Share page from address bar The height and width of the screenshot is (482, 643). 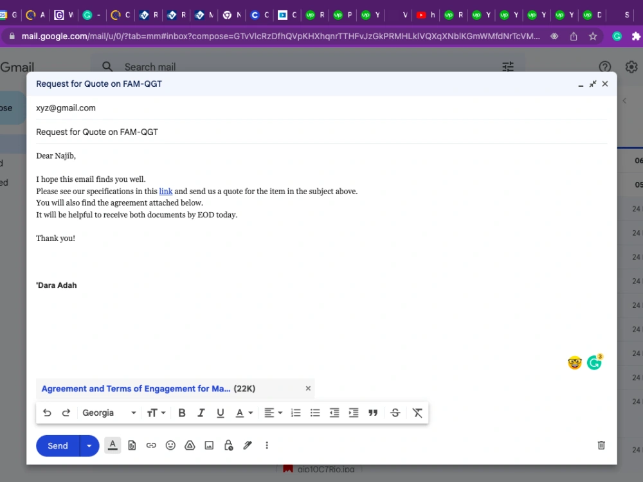point(574,37)
